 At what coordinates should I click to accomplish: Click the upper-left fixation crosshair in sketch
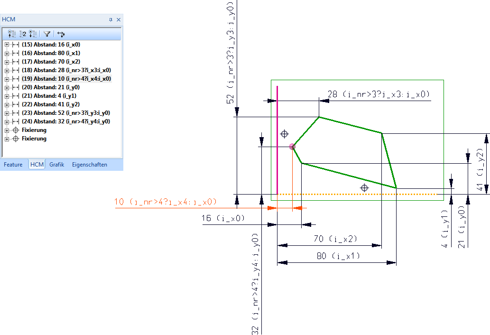(x=285, y=134)
